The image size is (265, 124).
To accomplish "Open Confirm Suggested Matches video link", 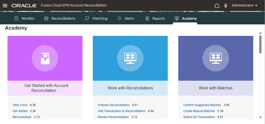I will pyautogui.click(x=202, y=105).
